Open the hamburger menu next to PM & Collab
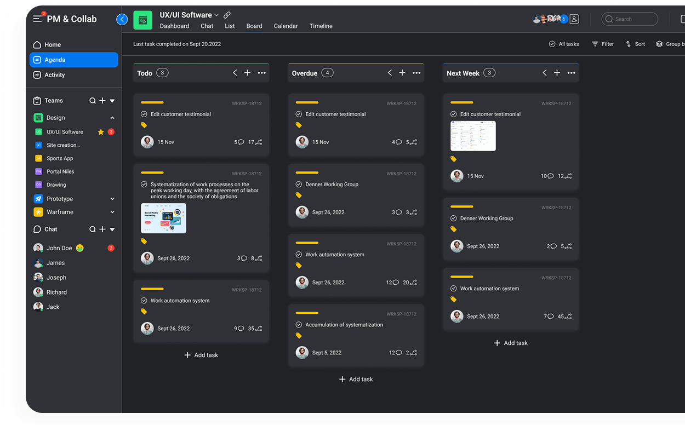The width and height of the screenshot is (685, 437). click(37, 19)
